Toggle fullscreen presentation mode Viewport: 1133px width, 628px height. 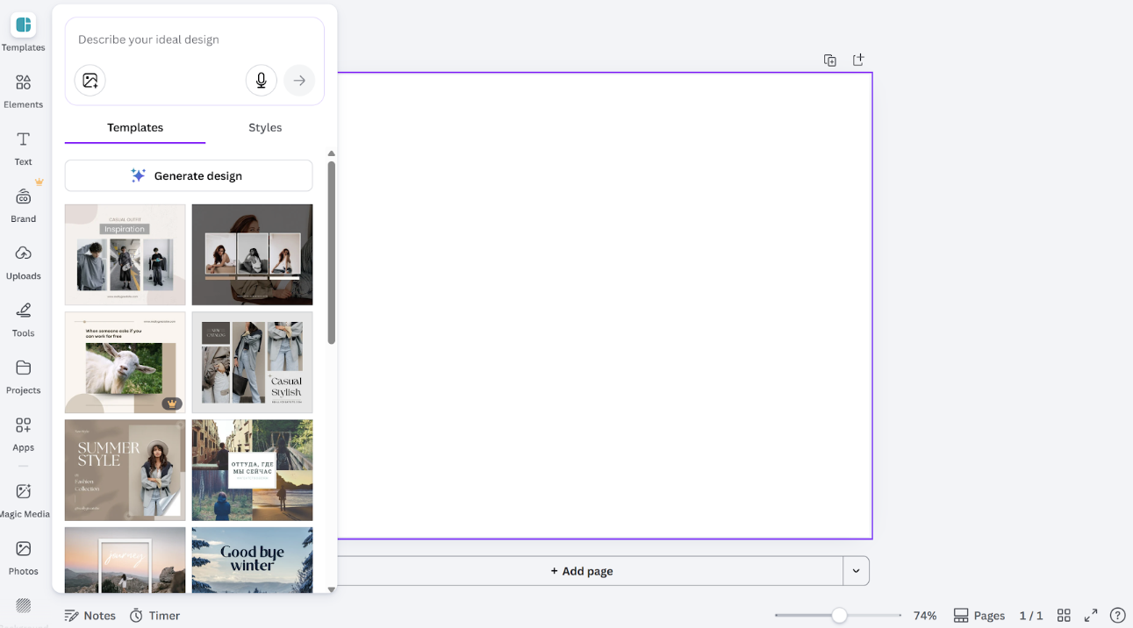point(1091,616)
